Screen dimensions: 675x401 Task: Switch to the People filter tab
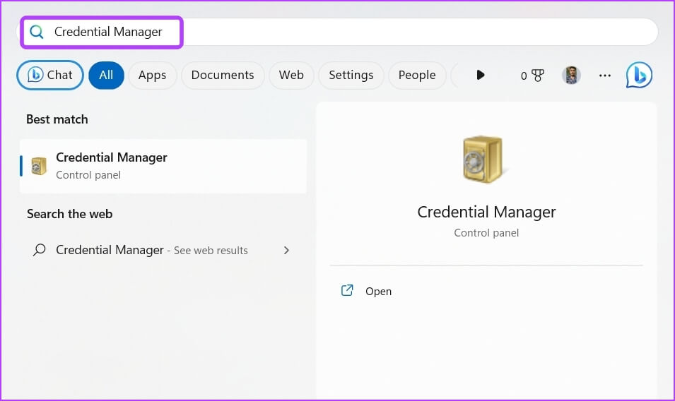(x=417, y=76)
